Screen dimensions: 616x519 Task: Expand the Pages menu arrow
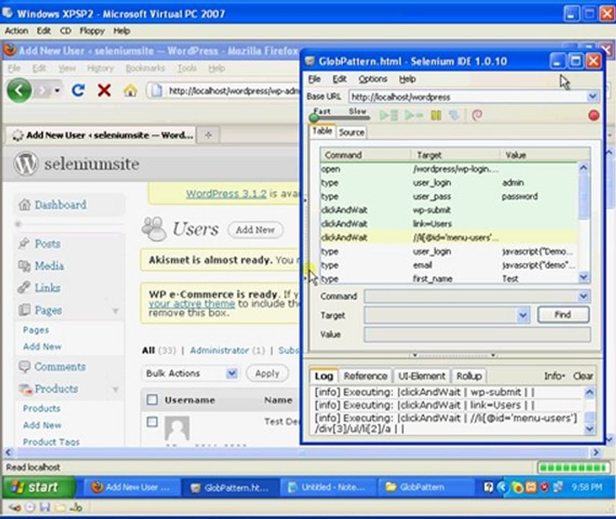click(x=115, y=311)
